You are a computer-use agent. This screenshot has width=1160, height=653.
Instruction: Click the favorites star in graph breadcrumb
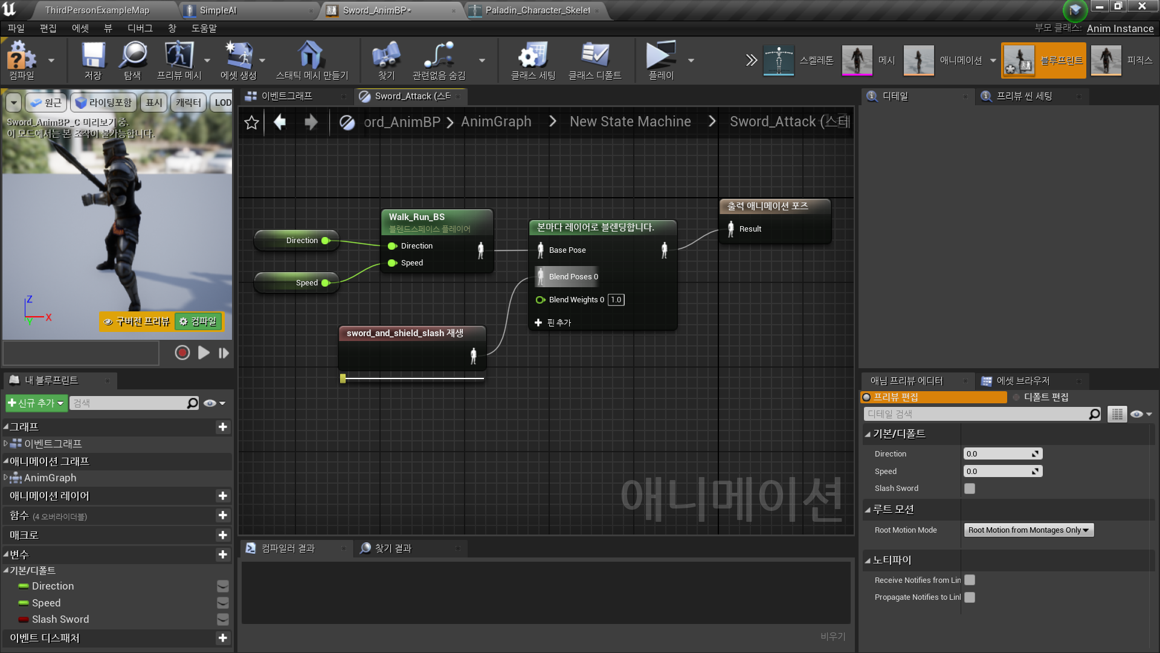tap(251, 123)
